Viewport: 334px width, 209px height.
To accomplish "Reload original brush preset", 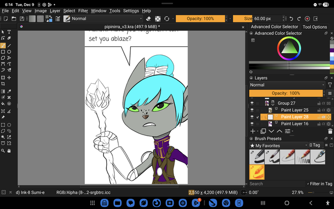I will [x=167, y=19].
